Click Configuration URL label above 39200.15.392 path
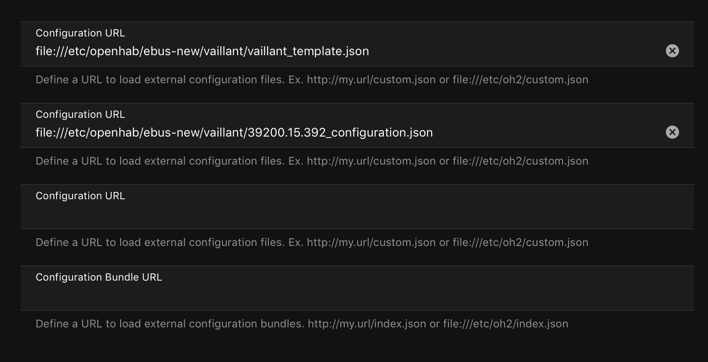708x362 pixels. (80, 115)
